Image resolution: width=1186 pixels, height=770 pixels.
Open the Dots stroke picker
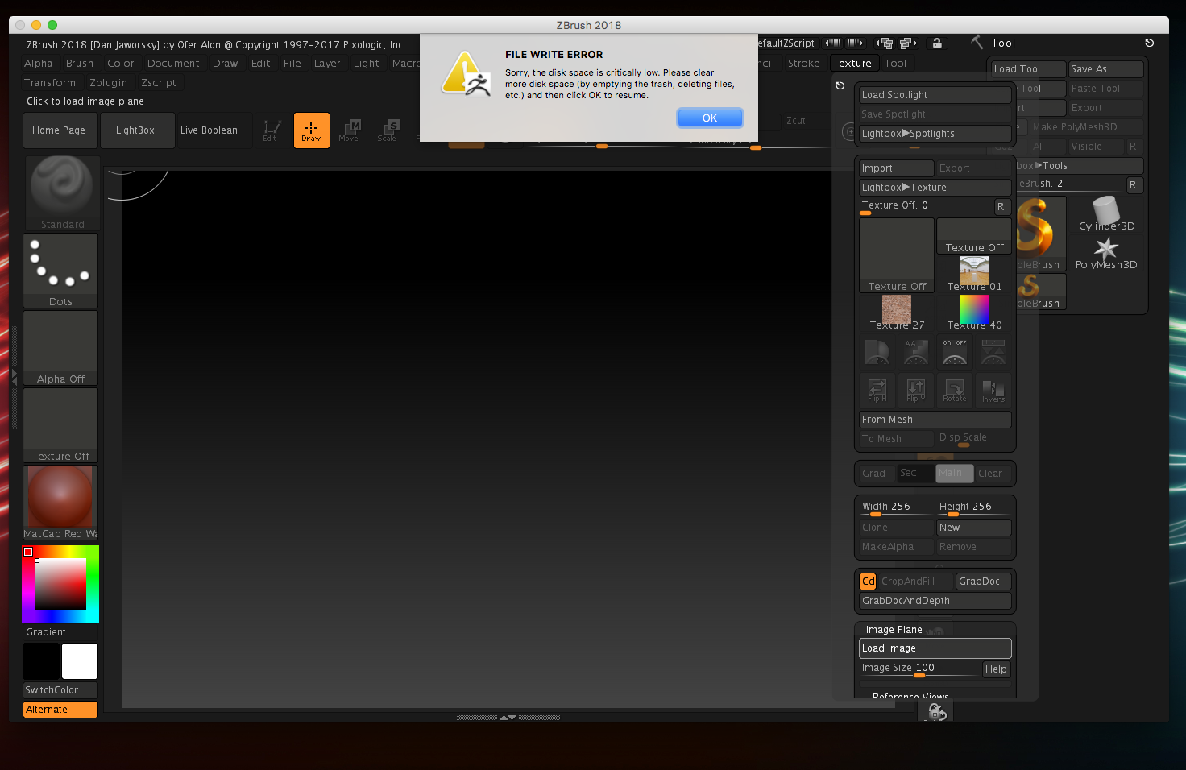point(61,271)
